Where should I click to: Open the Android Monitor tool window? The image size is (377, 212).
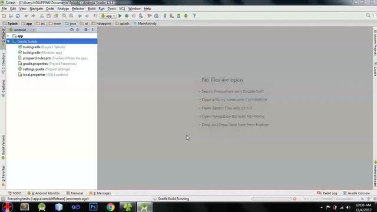[x=44, y=193]
